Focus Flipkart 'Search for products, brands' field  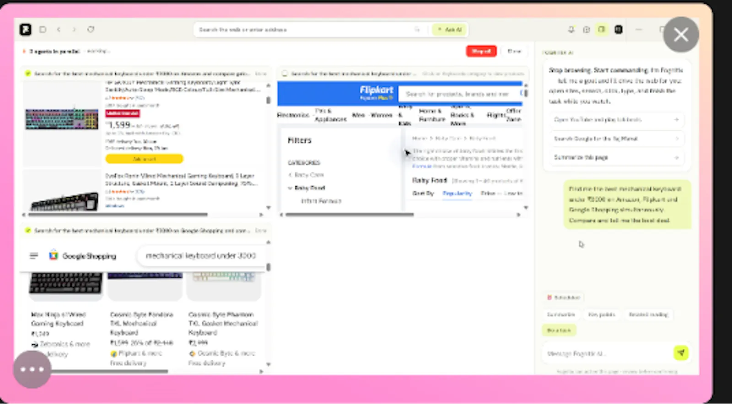click(x=460, y=94)
